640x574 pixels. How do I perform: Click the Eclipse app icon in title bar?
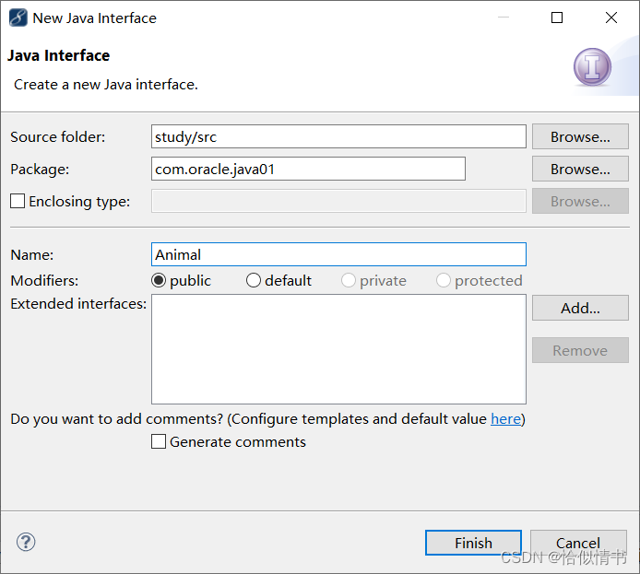tap(18, 18)
